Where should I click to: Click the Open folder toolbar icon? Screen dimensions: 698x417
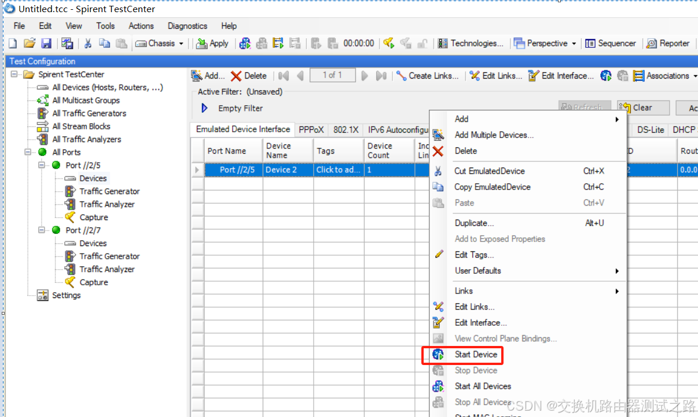click(30, 43)
